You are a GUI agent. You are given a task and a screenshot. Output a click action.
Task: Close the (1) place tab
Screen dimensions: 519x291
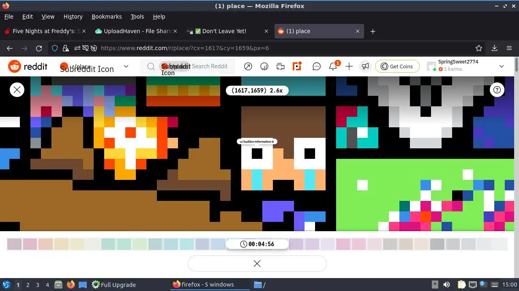tap(358, 31)
